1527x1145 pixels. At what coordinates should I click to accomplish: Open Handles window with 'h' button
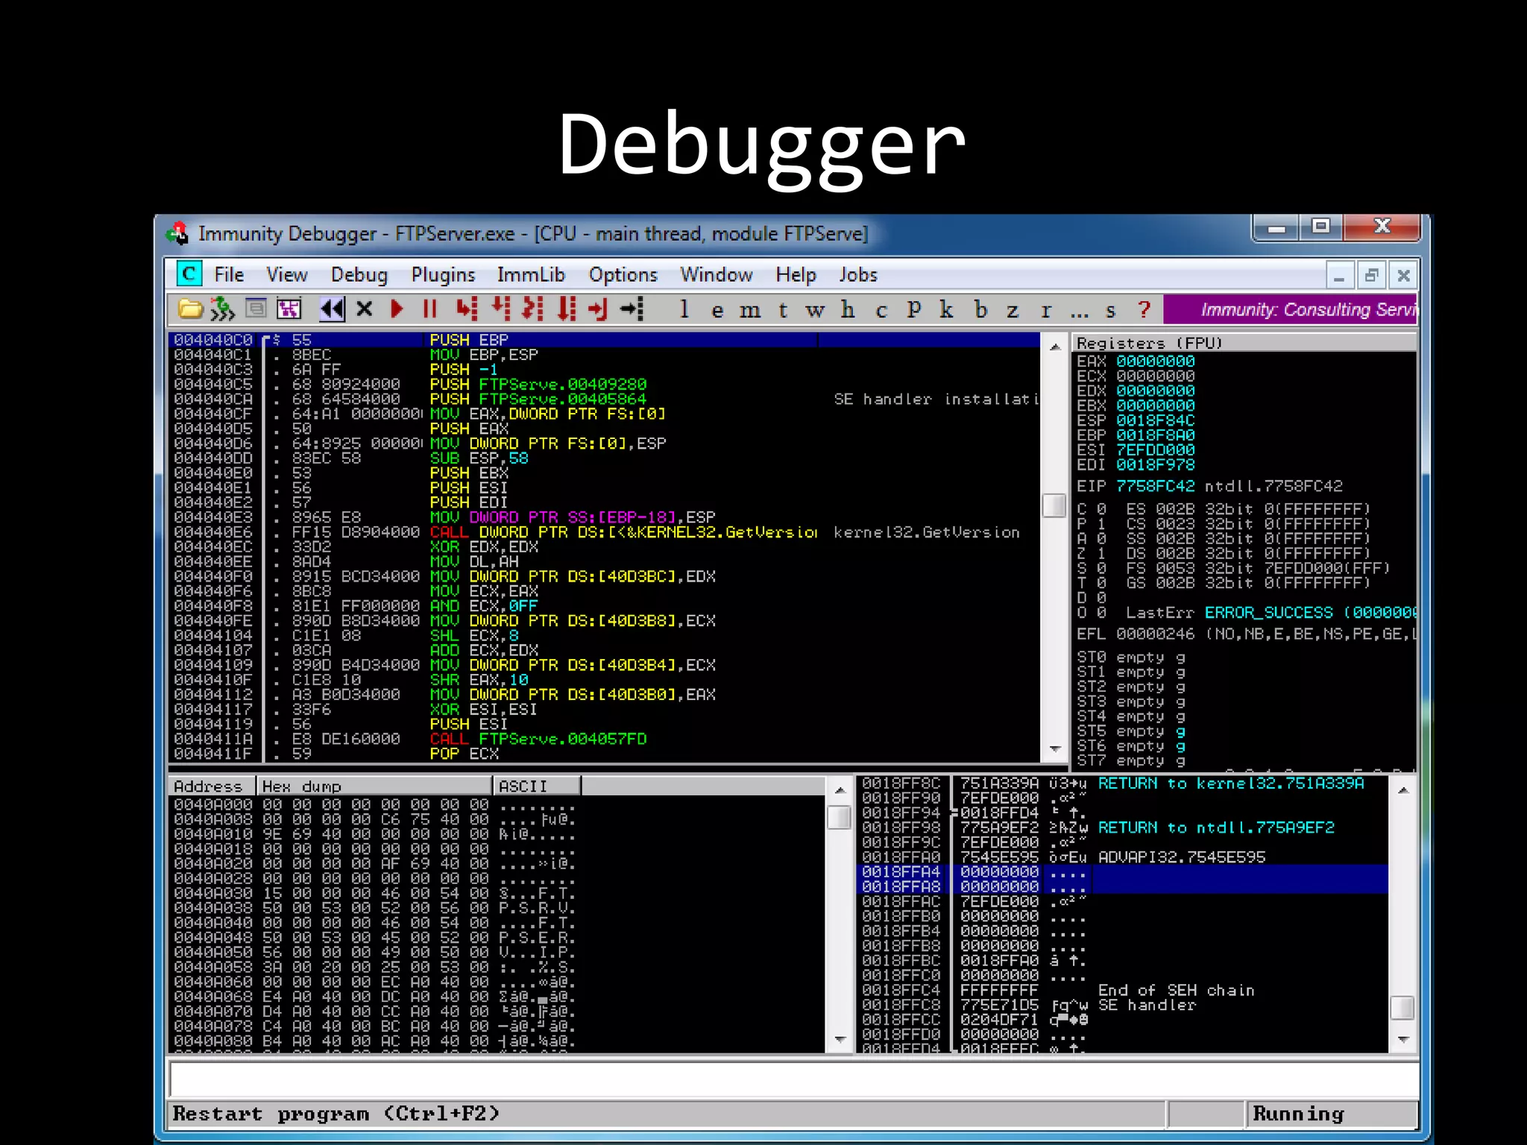pos(848,309)
